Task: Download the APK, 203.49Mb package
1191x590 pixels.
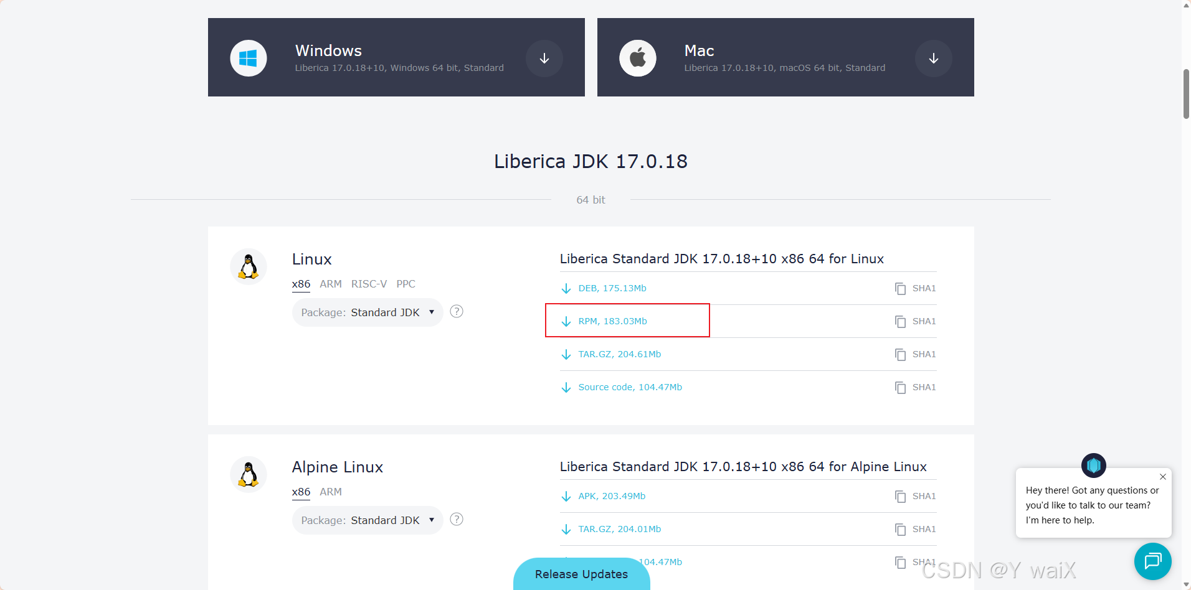Action: coord(603,496)
